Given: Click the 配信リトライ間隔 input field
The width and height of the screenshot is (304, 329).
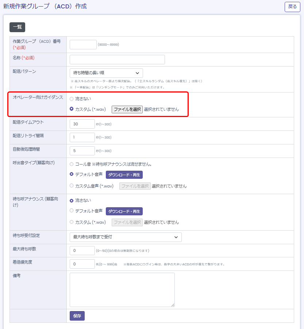Looking at the screenshot, I should (82, 137).
